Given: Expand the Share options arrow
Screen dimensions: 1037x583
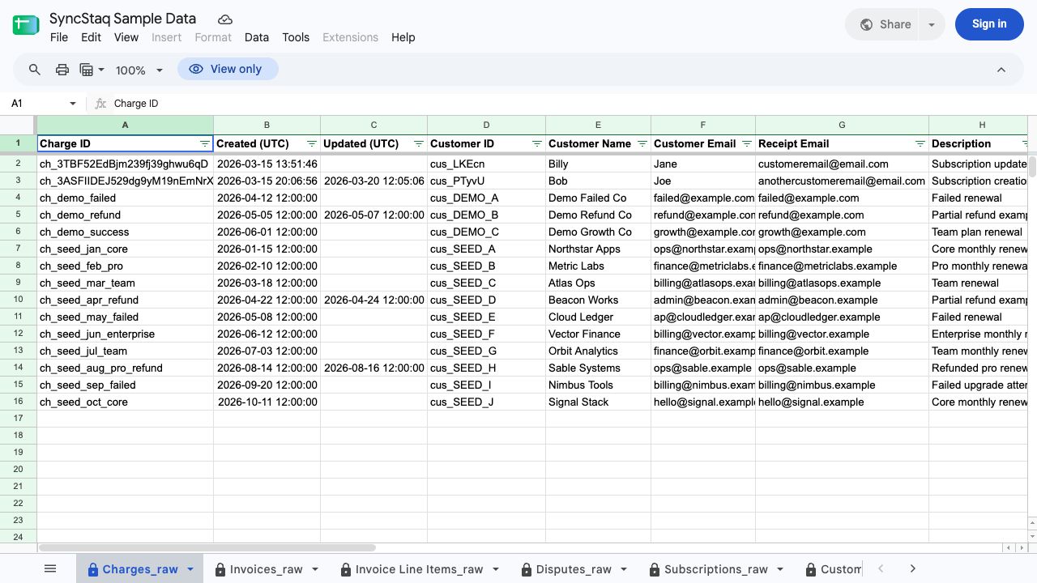Looking at the screenshot, I should point(932,24).
